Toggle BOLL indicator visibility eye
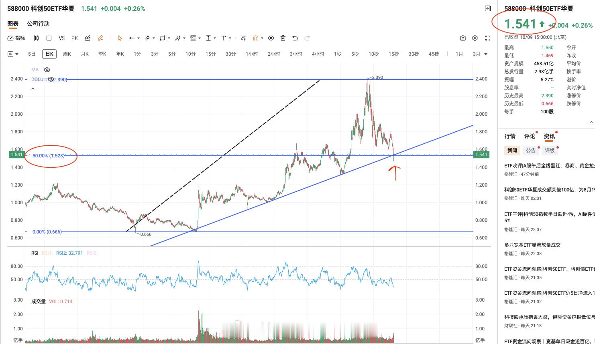This screenshot has height=344, width=595. coord(51,79)
